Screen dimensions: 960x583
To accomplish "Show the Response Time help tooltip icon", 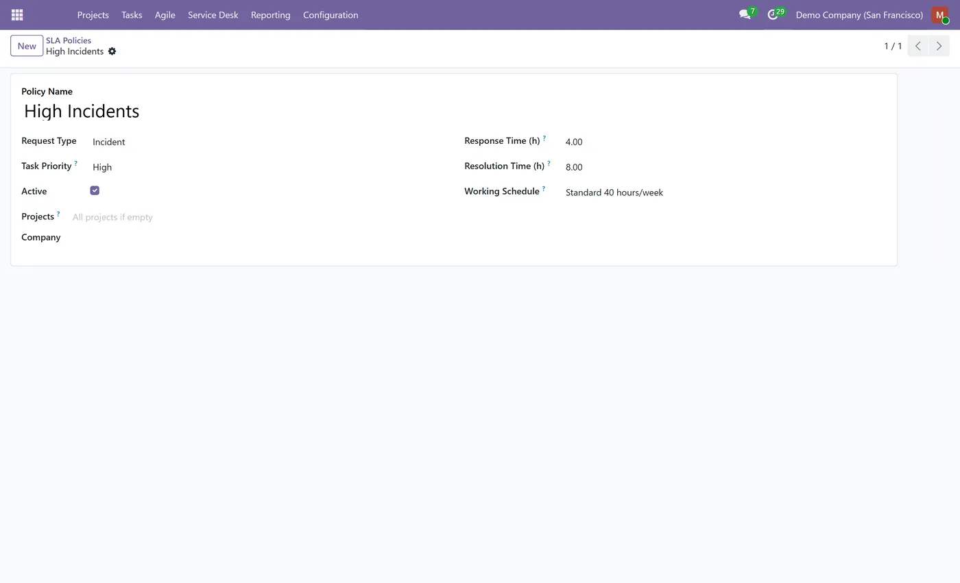I will pos(544,138).
